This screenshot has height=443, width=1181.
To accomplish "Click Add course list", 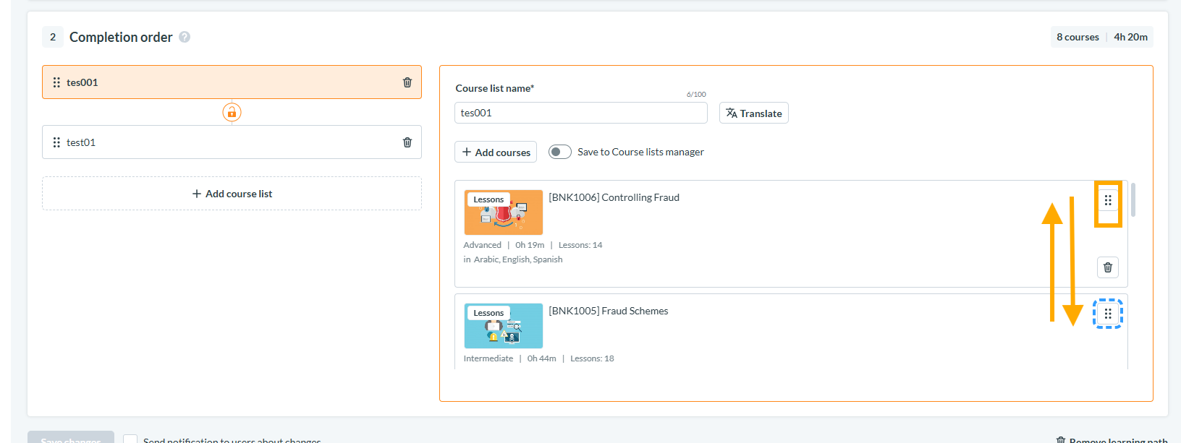I will tap(232, 194).
